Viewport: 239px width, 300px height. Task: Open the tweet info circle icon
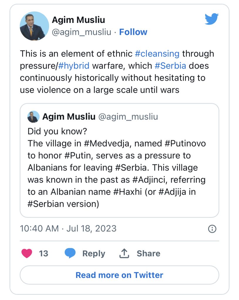pyautogui.click(x=212, y=229)
